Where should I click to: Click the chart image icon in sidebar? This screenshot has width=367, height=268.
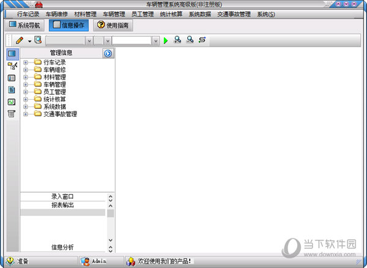(12, 102)
